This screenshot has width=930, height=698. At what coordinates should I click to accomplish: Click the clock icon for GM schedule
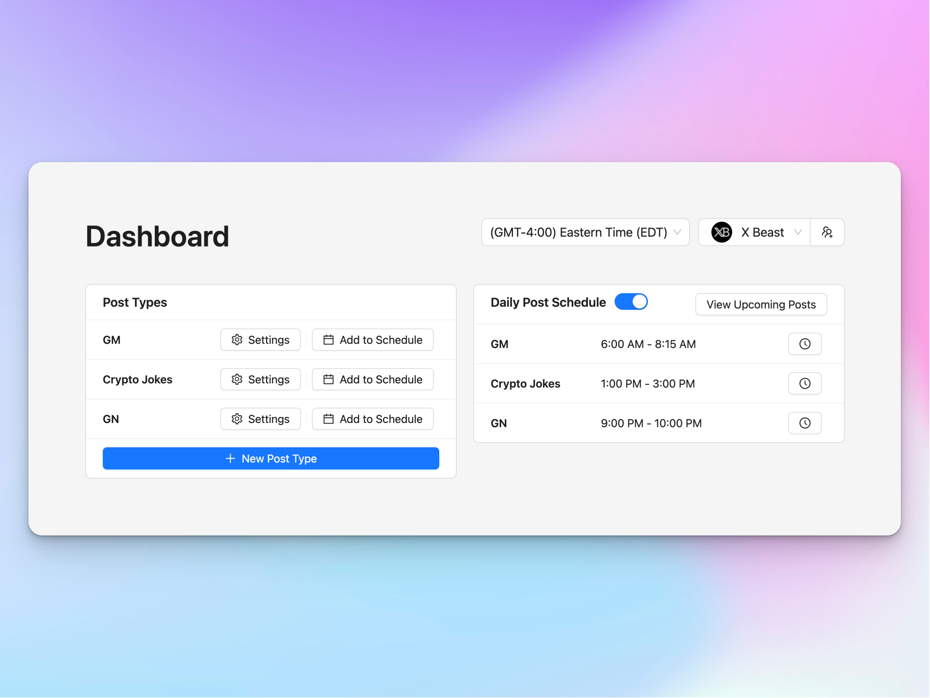(804, 344)
